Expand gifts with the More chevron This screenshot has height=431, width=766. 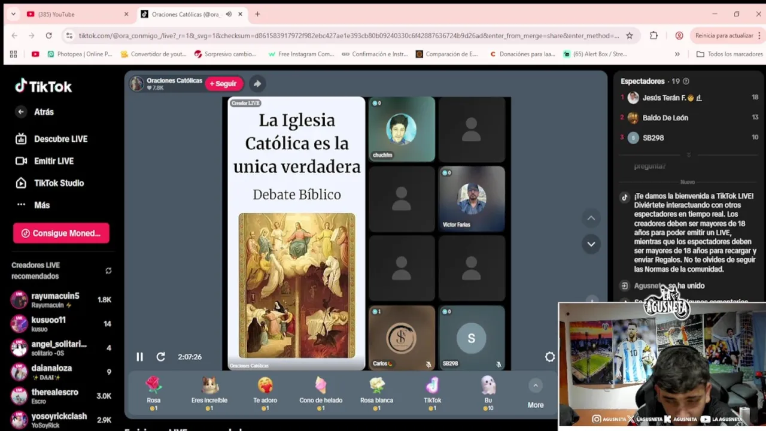tap(536, 386)
